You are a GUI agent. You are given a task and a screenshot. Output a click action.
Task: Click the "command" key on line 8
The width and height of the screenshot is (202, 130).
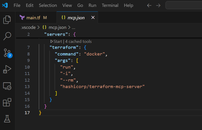coord(67,54)
